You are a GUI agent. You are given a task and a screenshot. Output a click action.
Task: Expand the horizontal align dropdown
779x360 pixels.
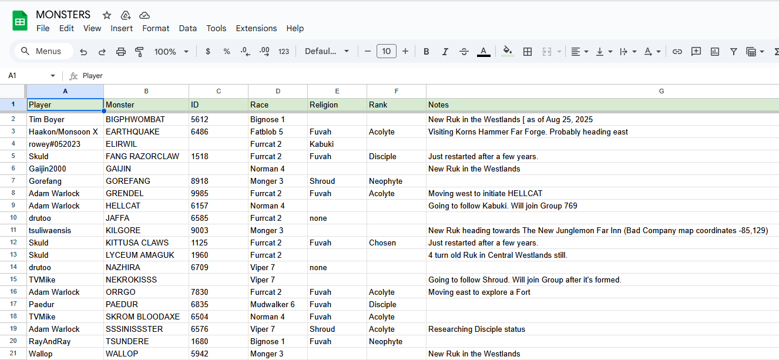click(579, 52)
